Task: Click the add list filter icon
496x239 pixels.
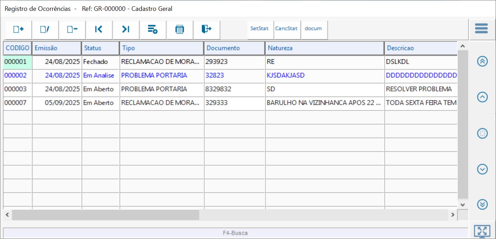Action: pyautogui.click(x=153, y=29)
